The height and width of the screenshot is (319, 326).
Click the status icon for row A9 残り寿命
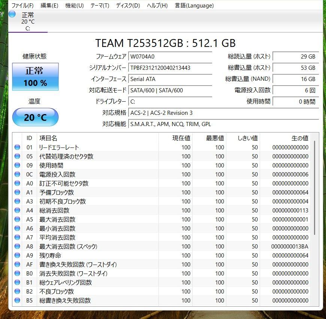click(17, 255)
